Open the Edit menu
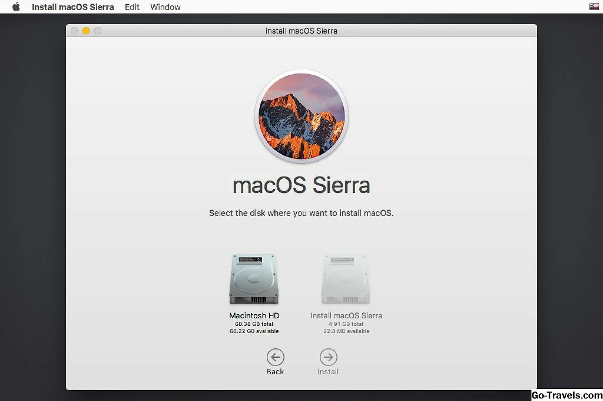Viewport: 603px width, 401px height. [x=132, y=7]
